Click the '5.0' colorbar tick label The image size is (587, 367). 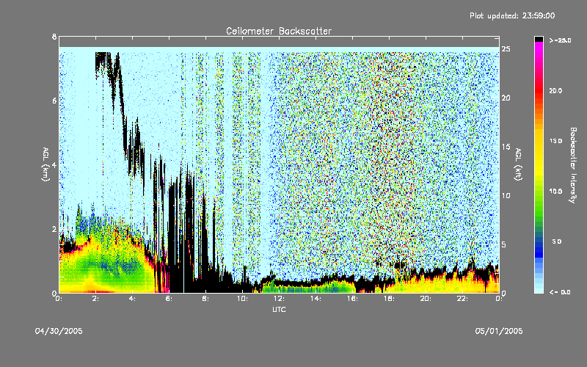(557, 241)
